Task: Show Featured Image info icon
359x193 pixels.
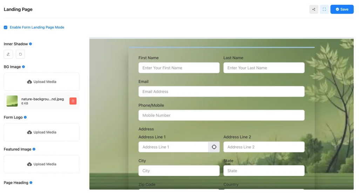Action: 34,149
